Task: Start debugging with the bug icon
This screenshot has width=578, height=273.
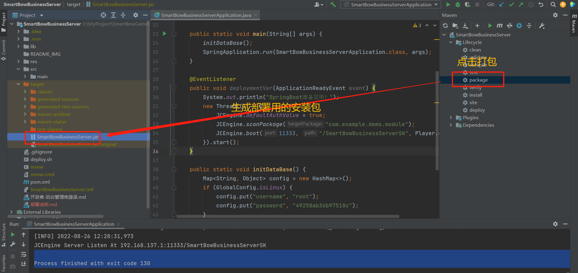Action: click(x=458, y=5)
